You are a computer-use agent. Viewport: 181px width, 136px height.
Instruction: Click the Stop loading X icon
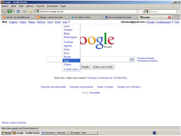tap(24, 11)
